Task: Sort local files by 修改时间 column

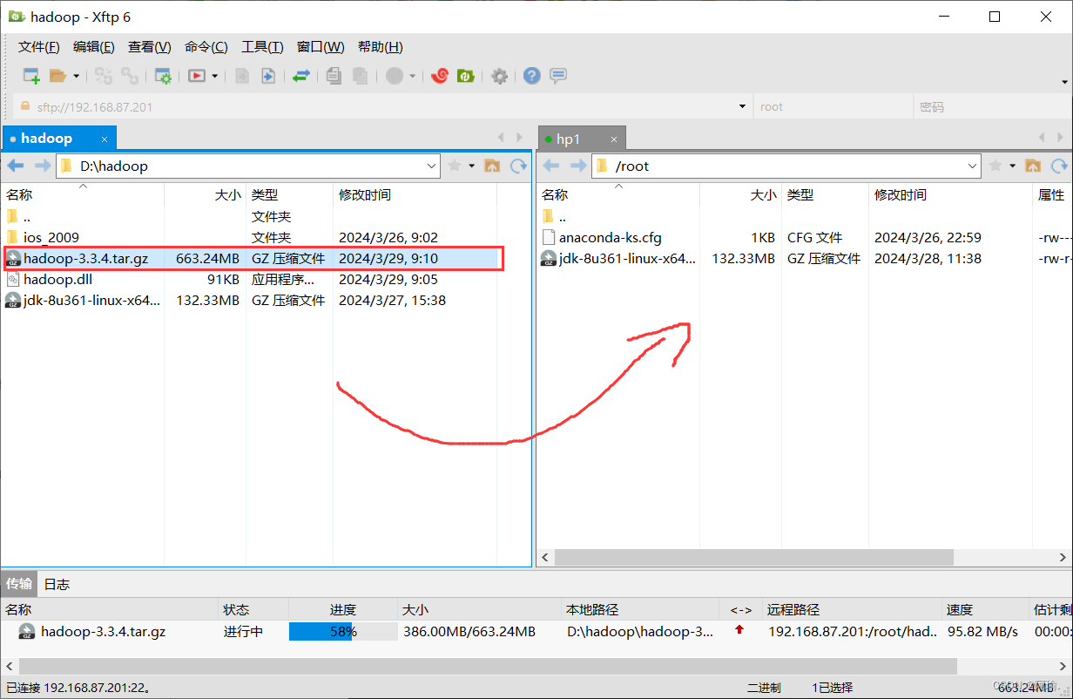Action: (x=415, y=195)
